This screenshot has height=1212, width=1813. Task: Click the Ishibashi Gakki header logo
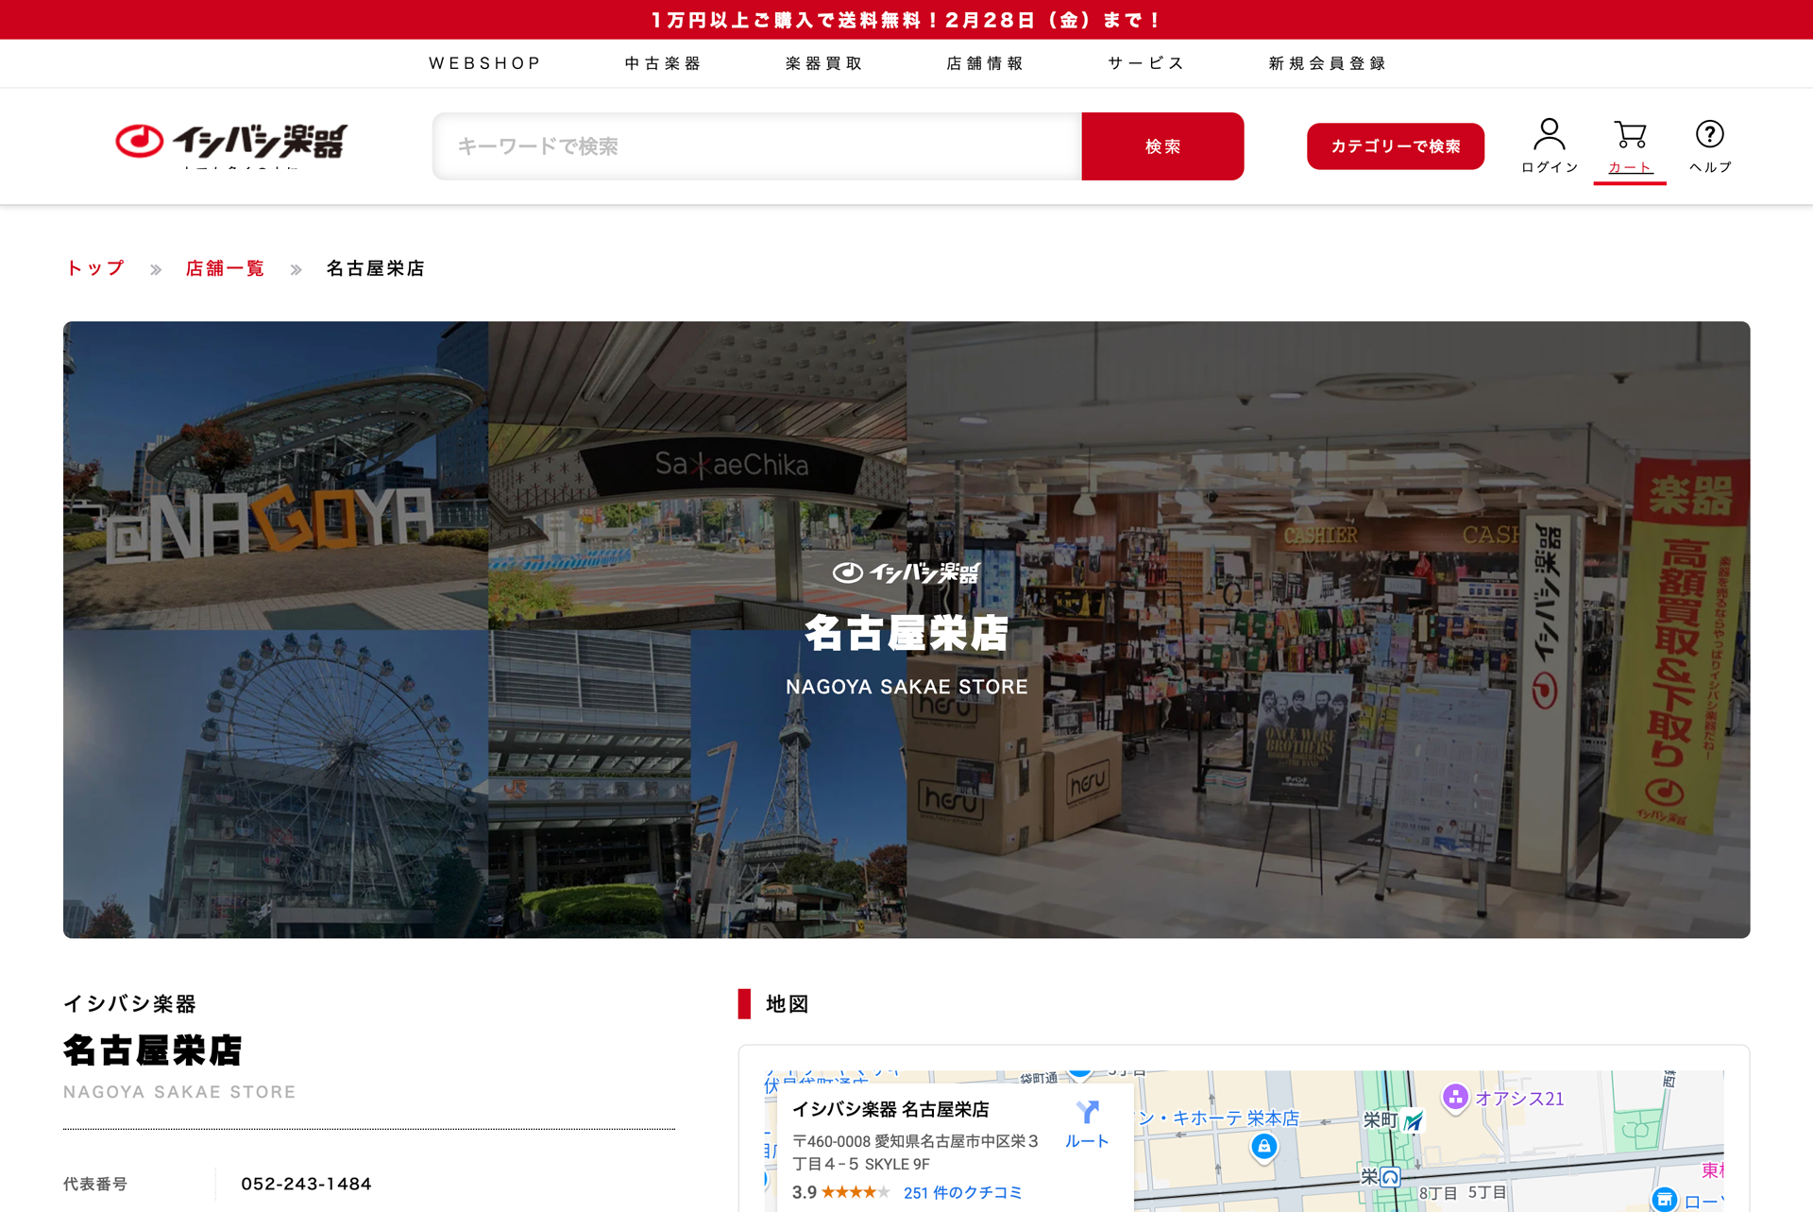tap(231, 142)
